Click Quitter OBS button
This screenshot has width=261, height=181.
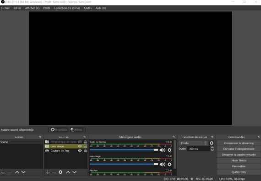click(x=239, y=172)
